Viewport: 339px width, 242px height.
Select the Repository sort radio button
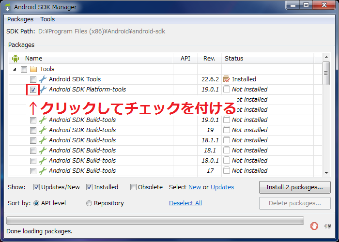pos(89,203)
